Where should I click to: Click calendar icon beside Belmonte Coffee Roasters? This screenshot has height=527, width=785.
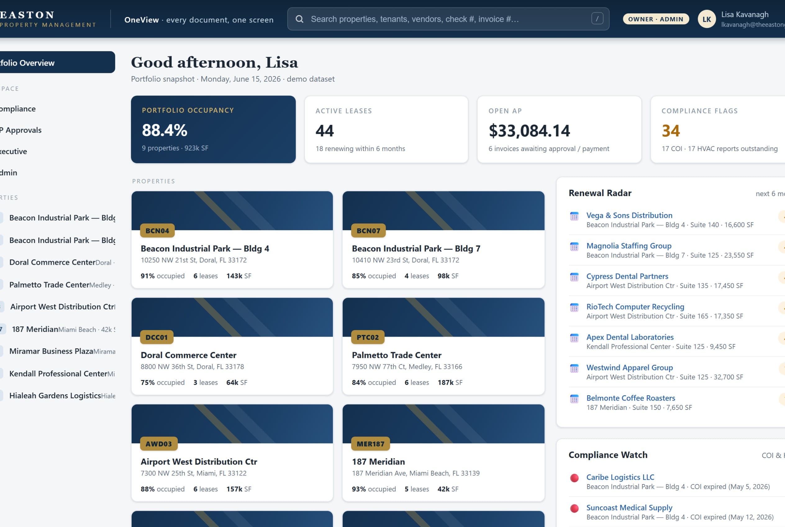[x=574, y=399]
